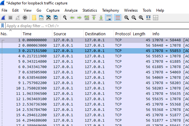Select packet 5 at time 0.343214800

(x=94, y=61)
